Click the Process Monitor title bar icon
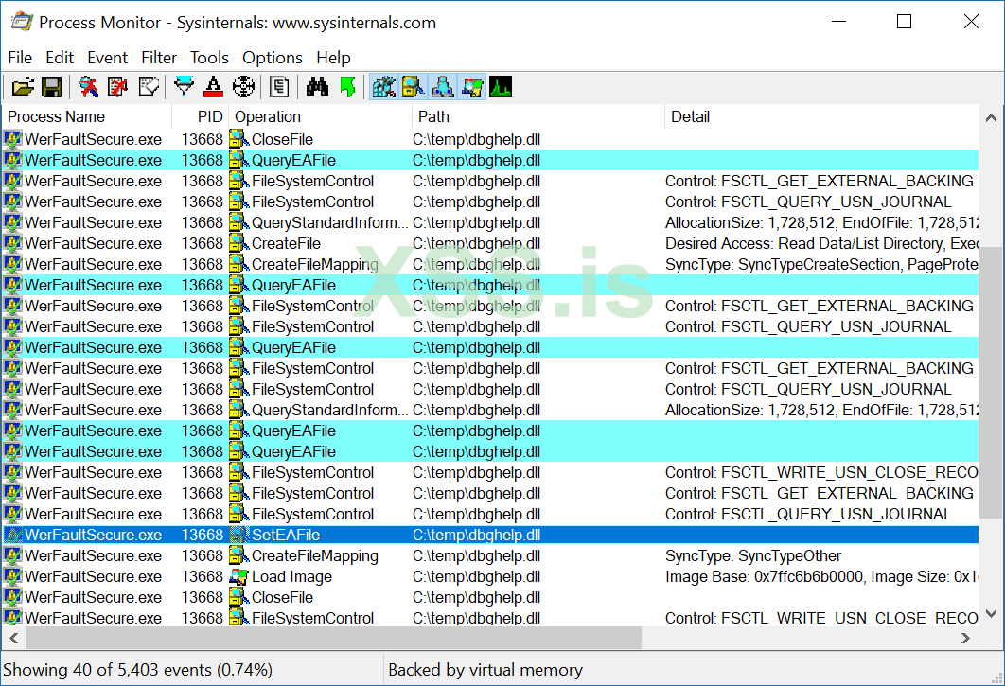Image resolution: width=1005 pixels, height=686 pixels. (21, 22)
